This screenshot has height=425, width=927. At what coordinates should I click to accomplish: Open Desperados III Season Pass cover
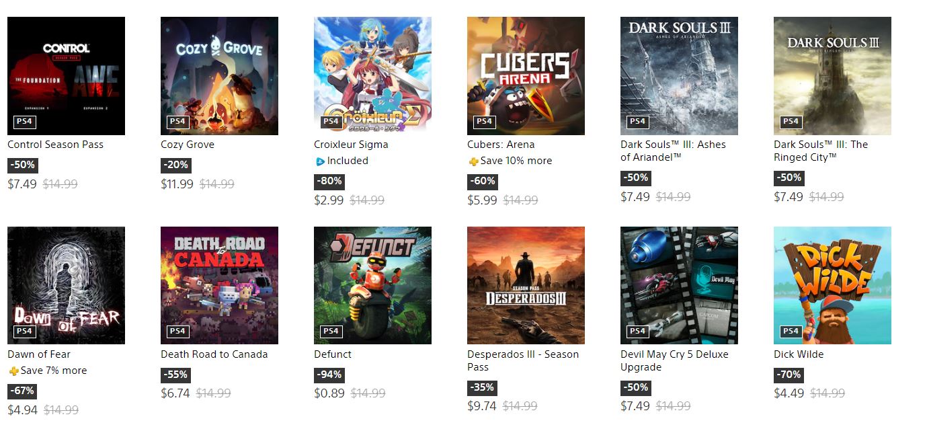pyautogui.click(x=526, y=285)
